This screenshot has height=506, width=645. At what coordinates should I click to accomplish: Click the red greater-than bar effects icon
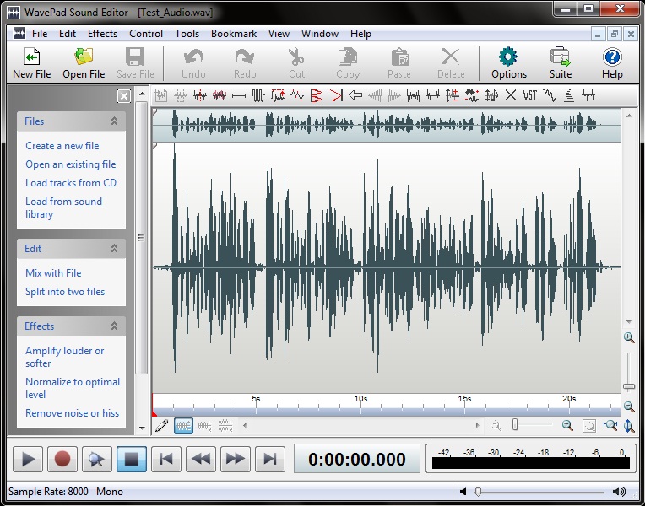pyautogui.click(x=336, y=95)
